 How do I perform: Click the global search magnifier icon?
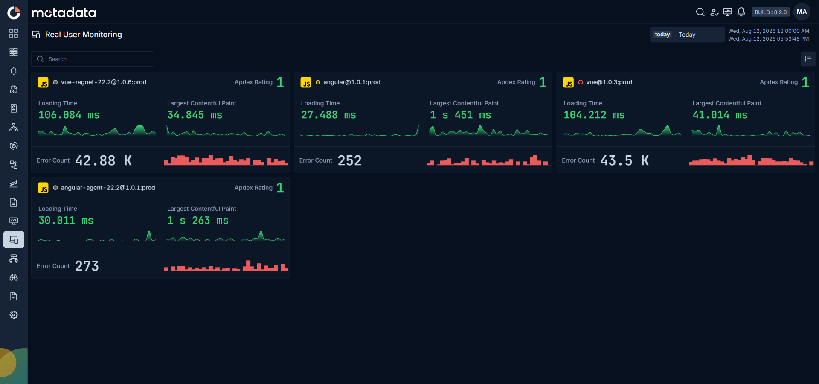coord(700,12)
